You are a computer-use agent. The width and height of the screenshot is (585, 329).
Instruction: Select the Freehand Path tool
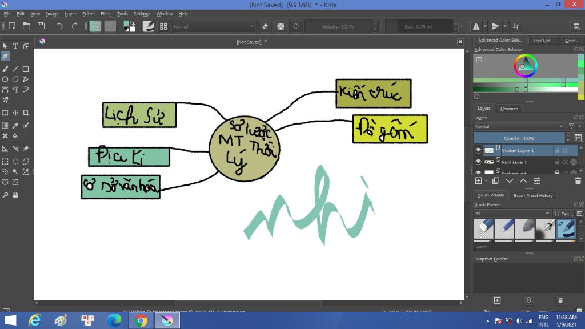pos(15,90)
